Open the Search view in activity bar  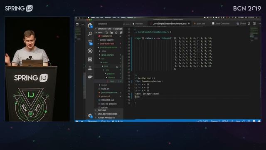90,34
